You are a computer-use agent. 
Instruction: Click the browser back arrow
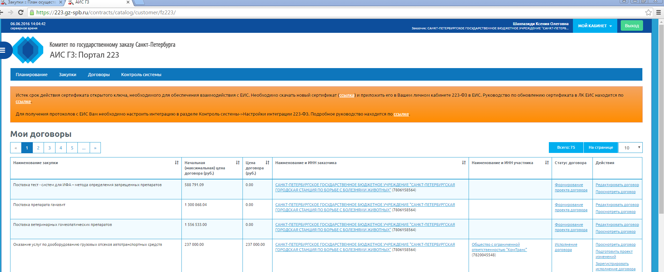pyautogui.click(x=1, y=13)
